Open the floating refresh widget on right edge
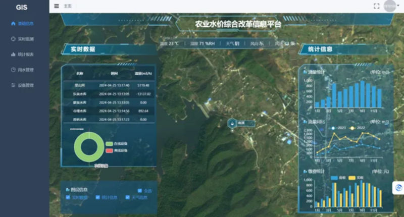Viewport: 404px width, 217px height. (398, 188)
